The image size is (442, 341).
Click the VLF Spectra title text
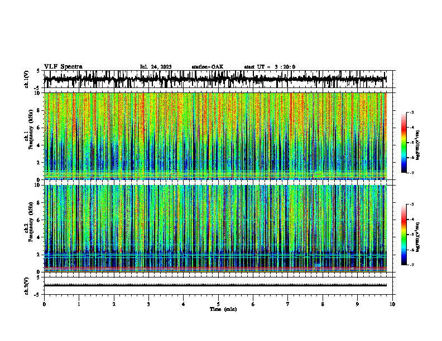(x=63, y=67)
